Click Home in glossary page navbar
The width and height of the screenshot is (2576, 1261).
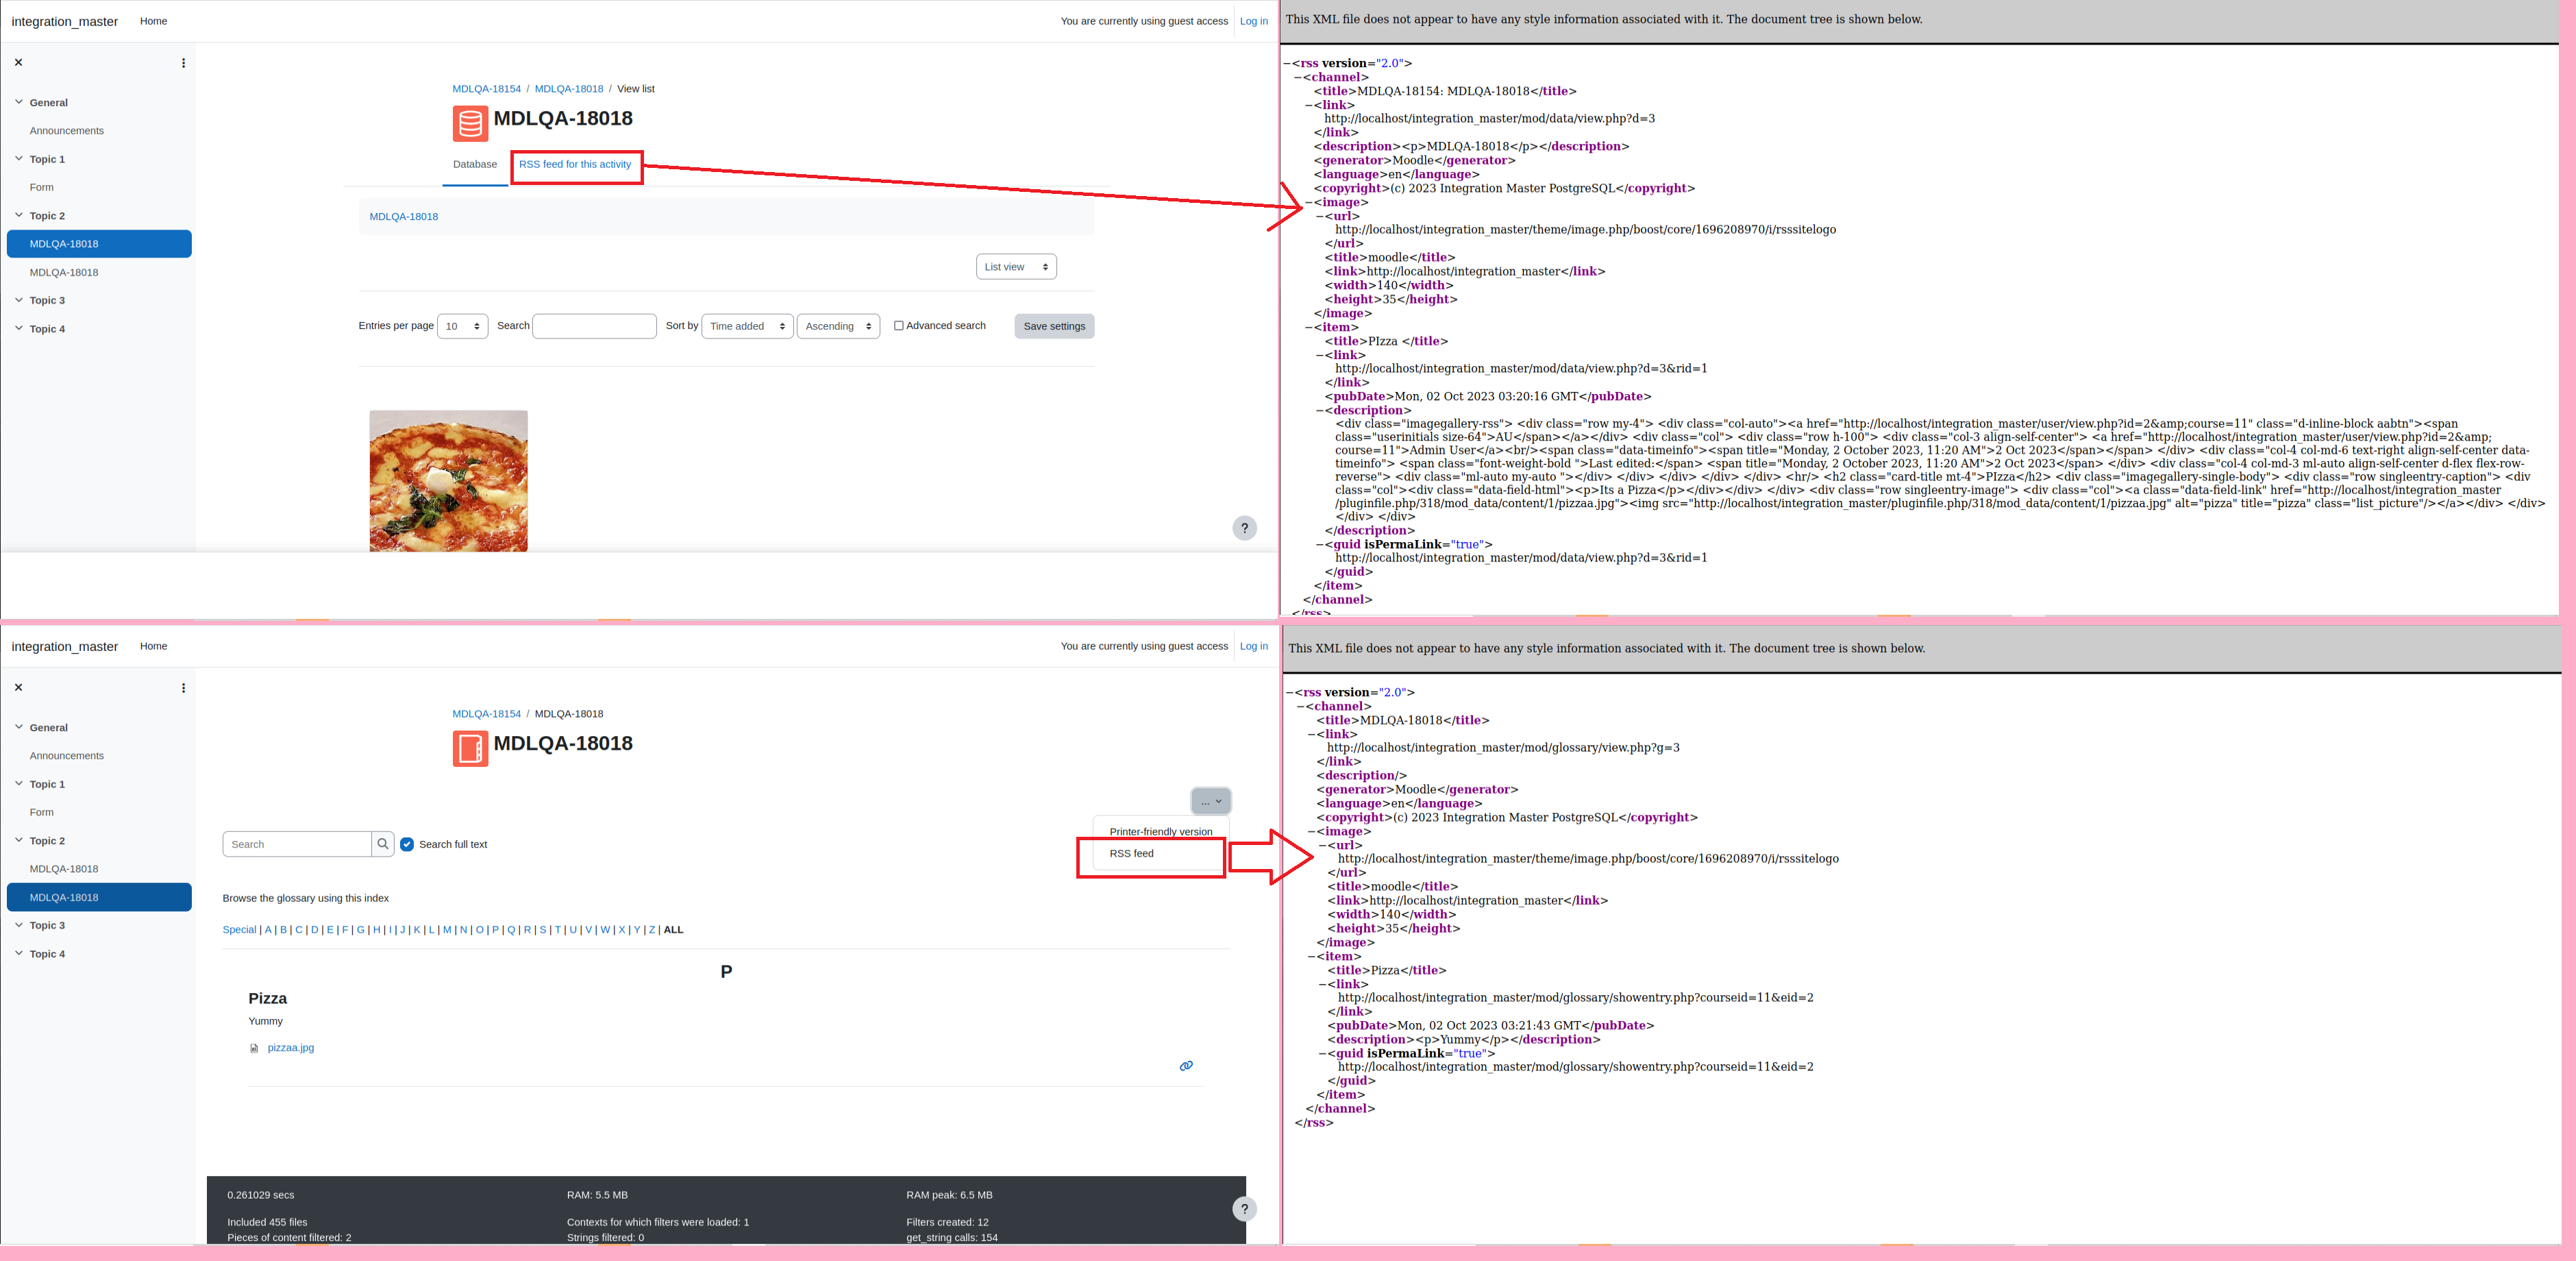(153, 646)
